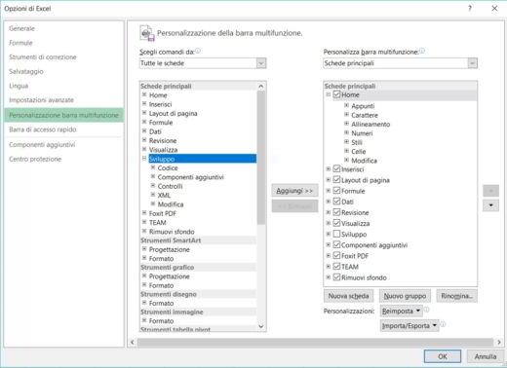This screenshot has height=368, width=507.
Task: Enable the Sviluppo tab checkbox
Action: [x=336, y=234]
